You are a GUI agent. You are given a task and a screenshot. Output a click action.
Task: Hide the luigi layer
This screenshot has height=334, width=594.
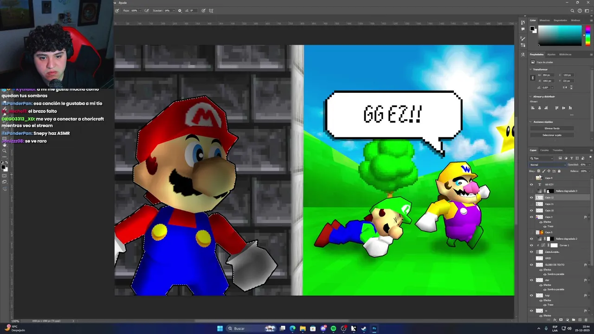532,295
